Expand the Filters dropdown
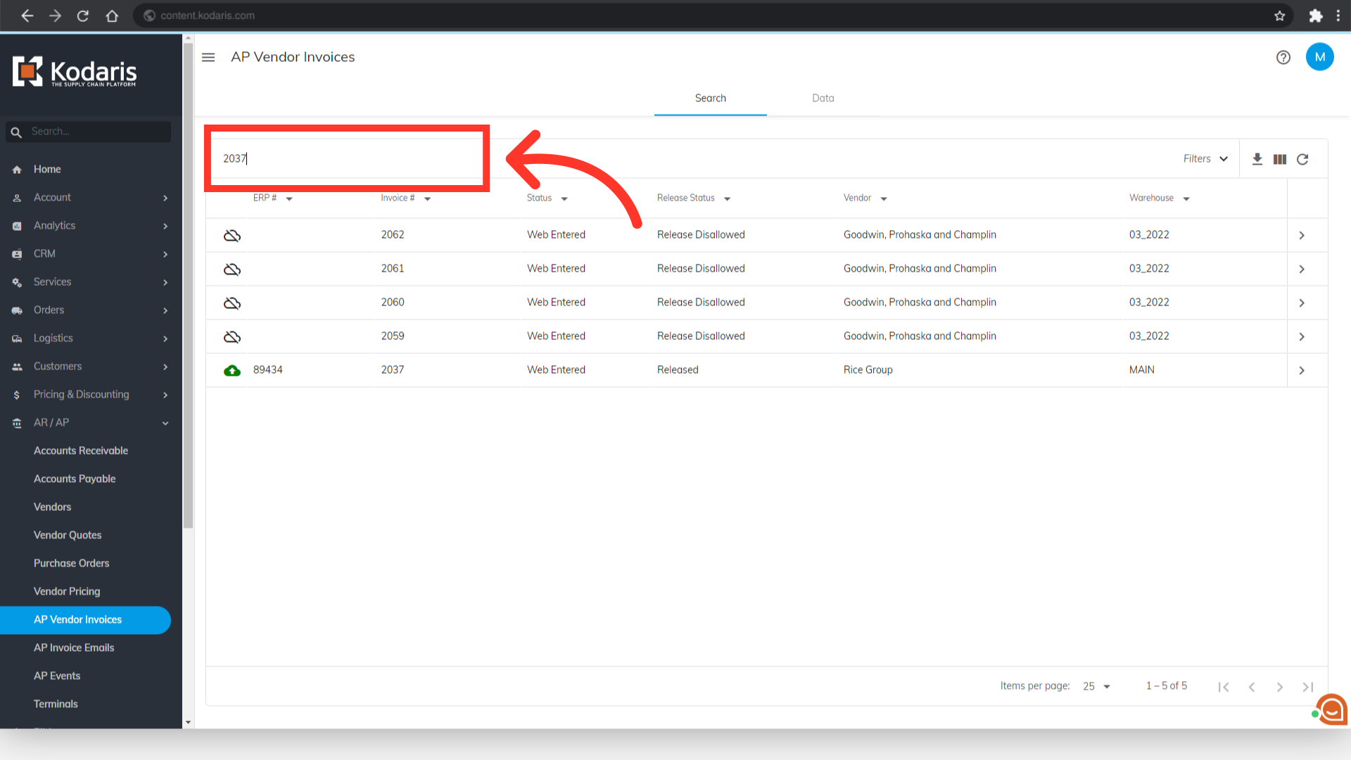Viewport: 1351px width, 760px height. pyautogui.click(x=1205, y=159)
